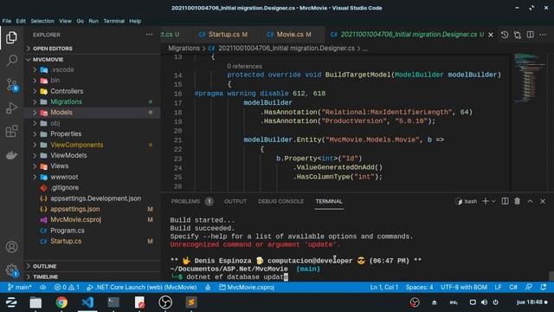
Task: Expand the Migrations folder
Action: click(92, 102)
